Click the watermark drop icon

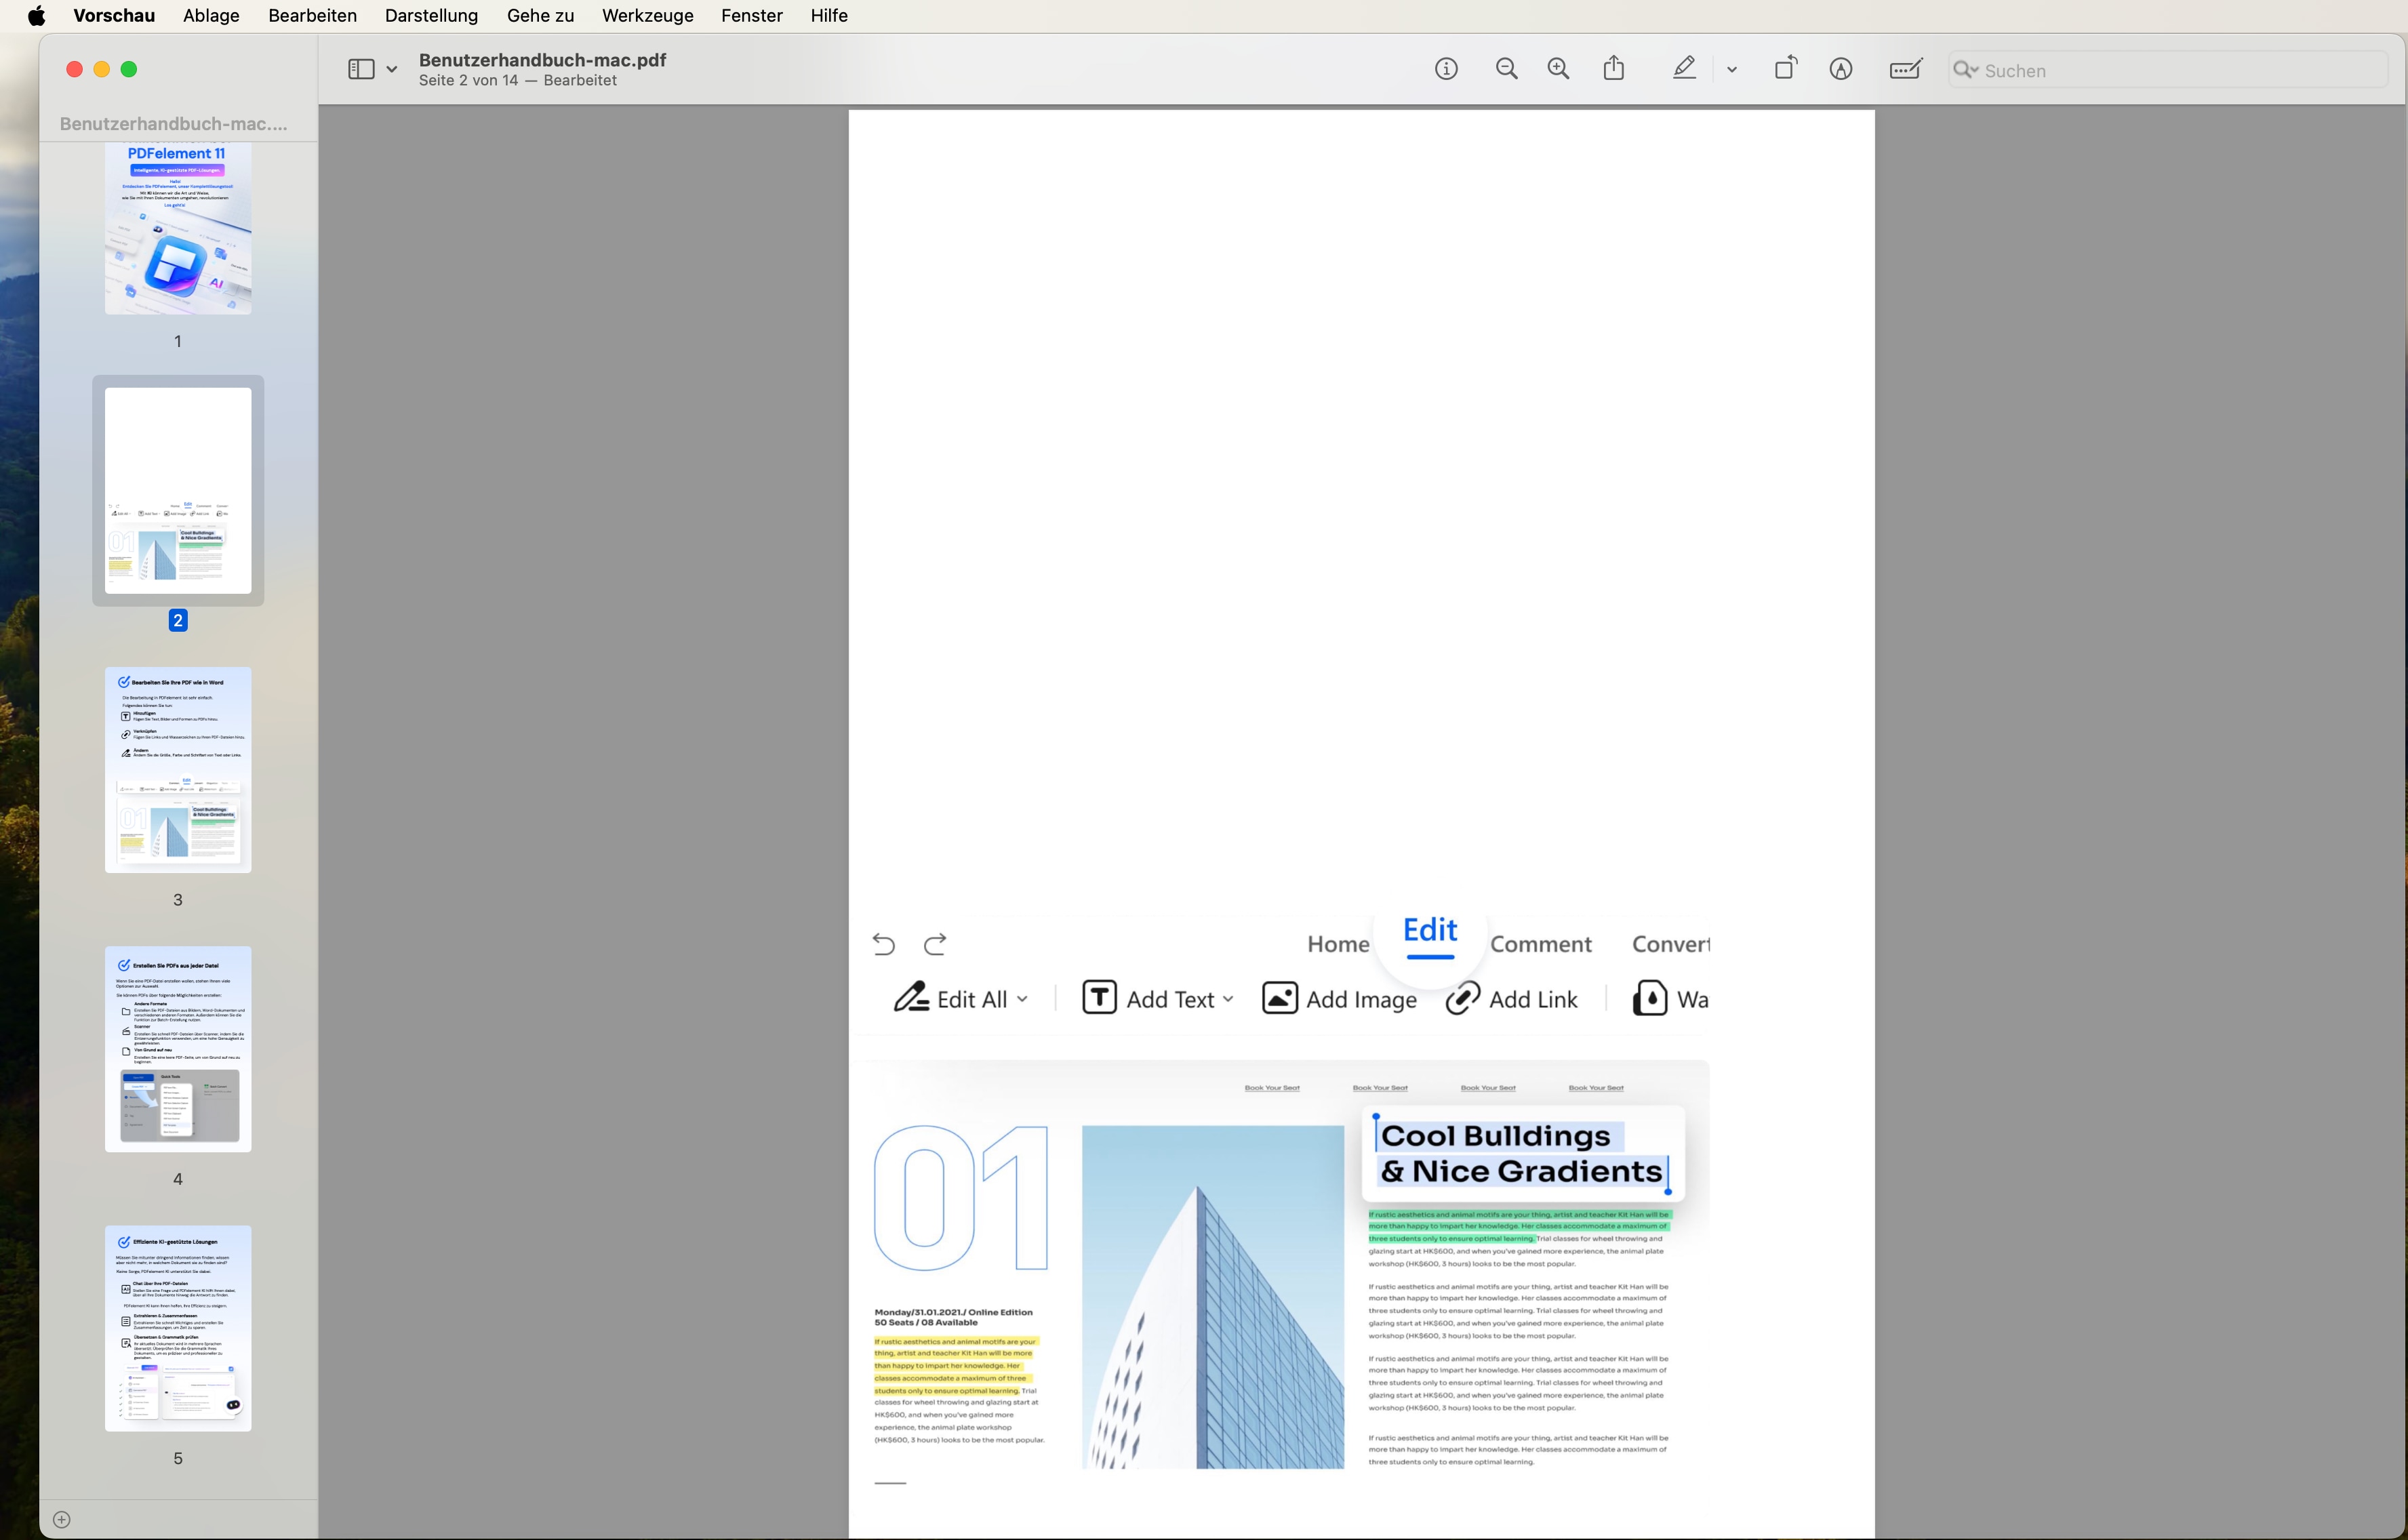[1650, 999]
